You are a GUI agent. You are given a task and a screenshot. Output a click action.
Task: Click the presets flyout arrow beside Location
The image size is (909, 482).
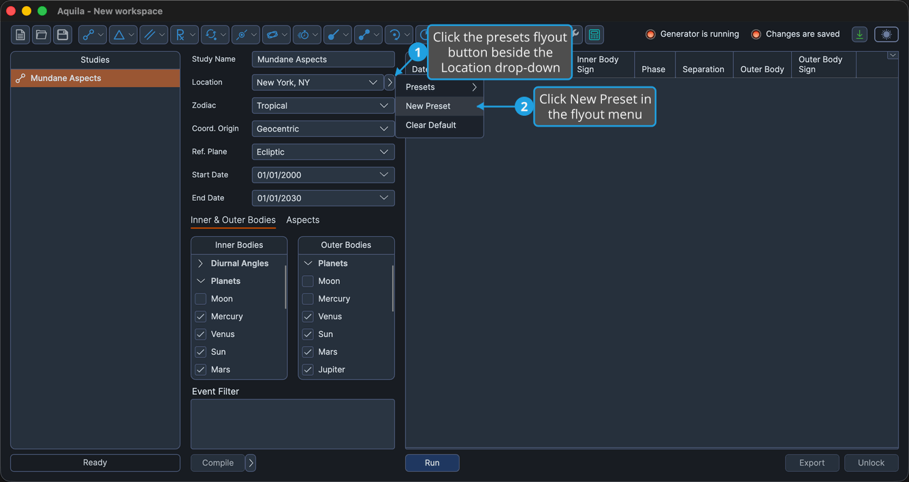[x=389, y=82]
